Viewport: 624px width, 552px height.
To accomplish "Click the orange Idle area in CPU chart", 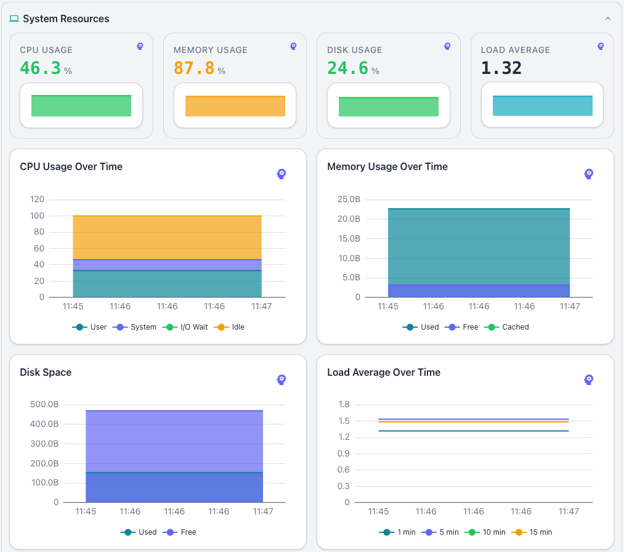I will tap(167, 238).
